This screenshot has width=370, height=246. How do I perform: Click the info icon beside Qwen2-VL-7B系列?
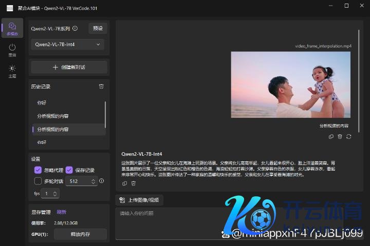[75, 29]
